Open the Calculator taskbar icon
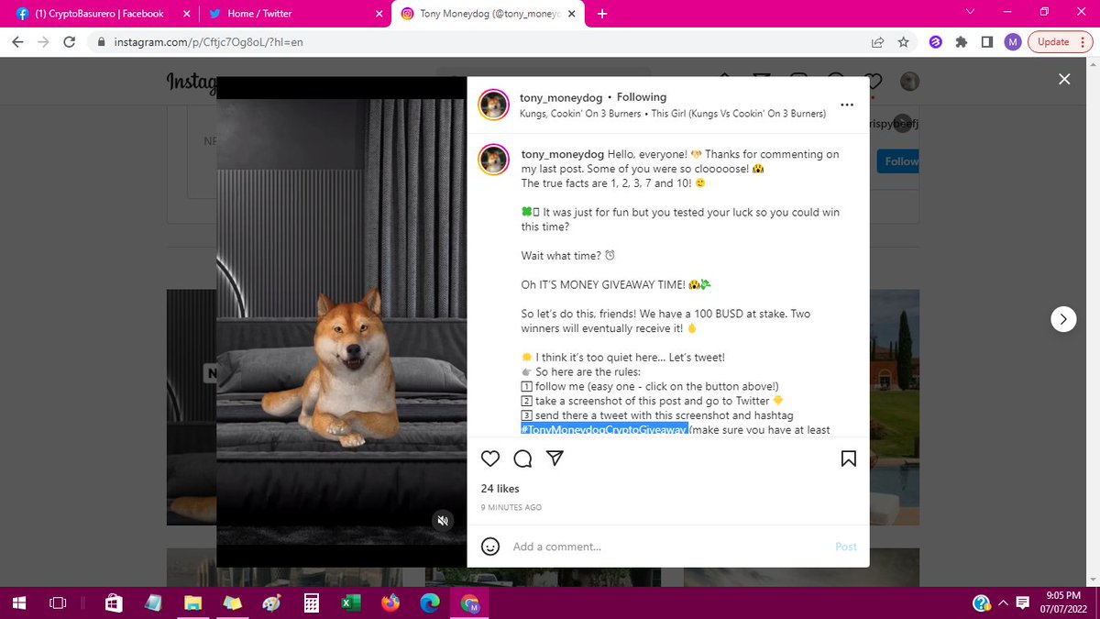 coord(312,603)
